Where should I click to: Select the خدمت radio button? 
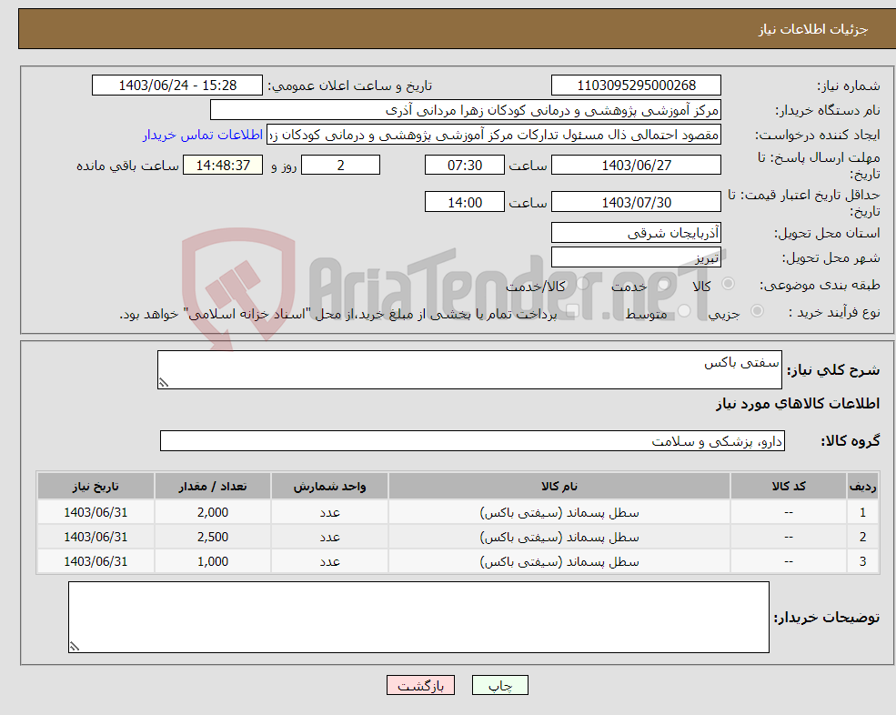coord(664,284)
